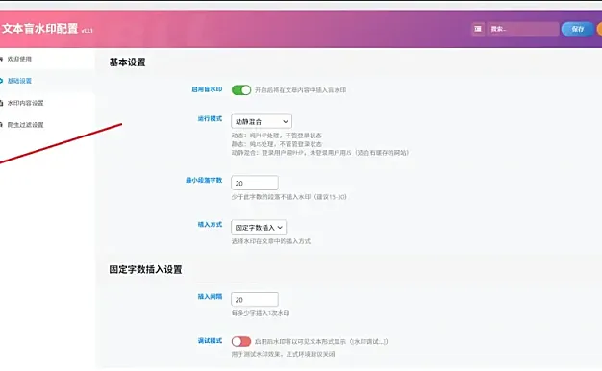This screenshot has height=371, width=602.
Task: Click the icon beside 爬虫过滤设置
Action: [1, 125]
